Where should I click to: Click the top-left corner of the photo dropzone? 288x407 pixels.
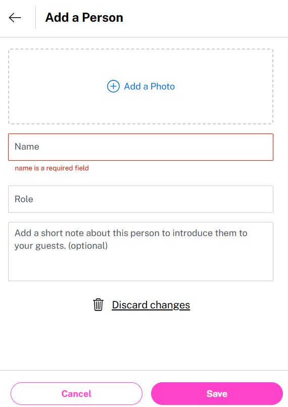11,52
